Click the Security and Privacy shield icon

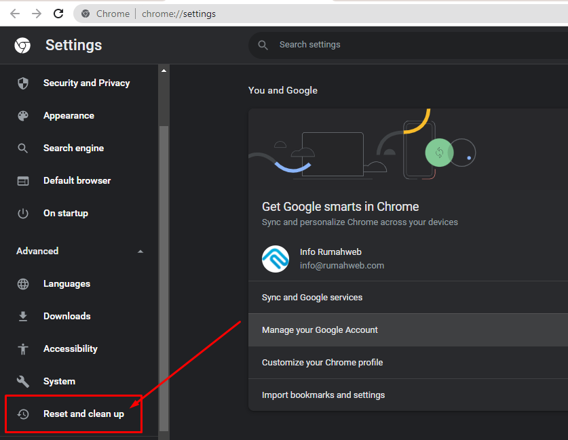tap(23, 83)
